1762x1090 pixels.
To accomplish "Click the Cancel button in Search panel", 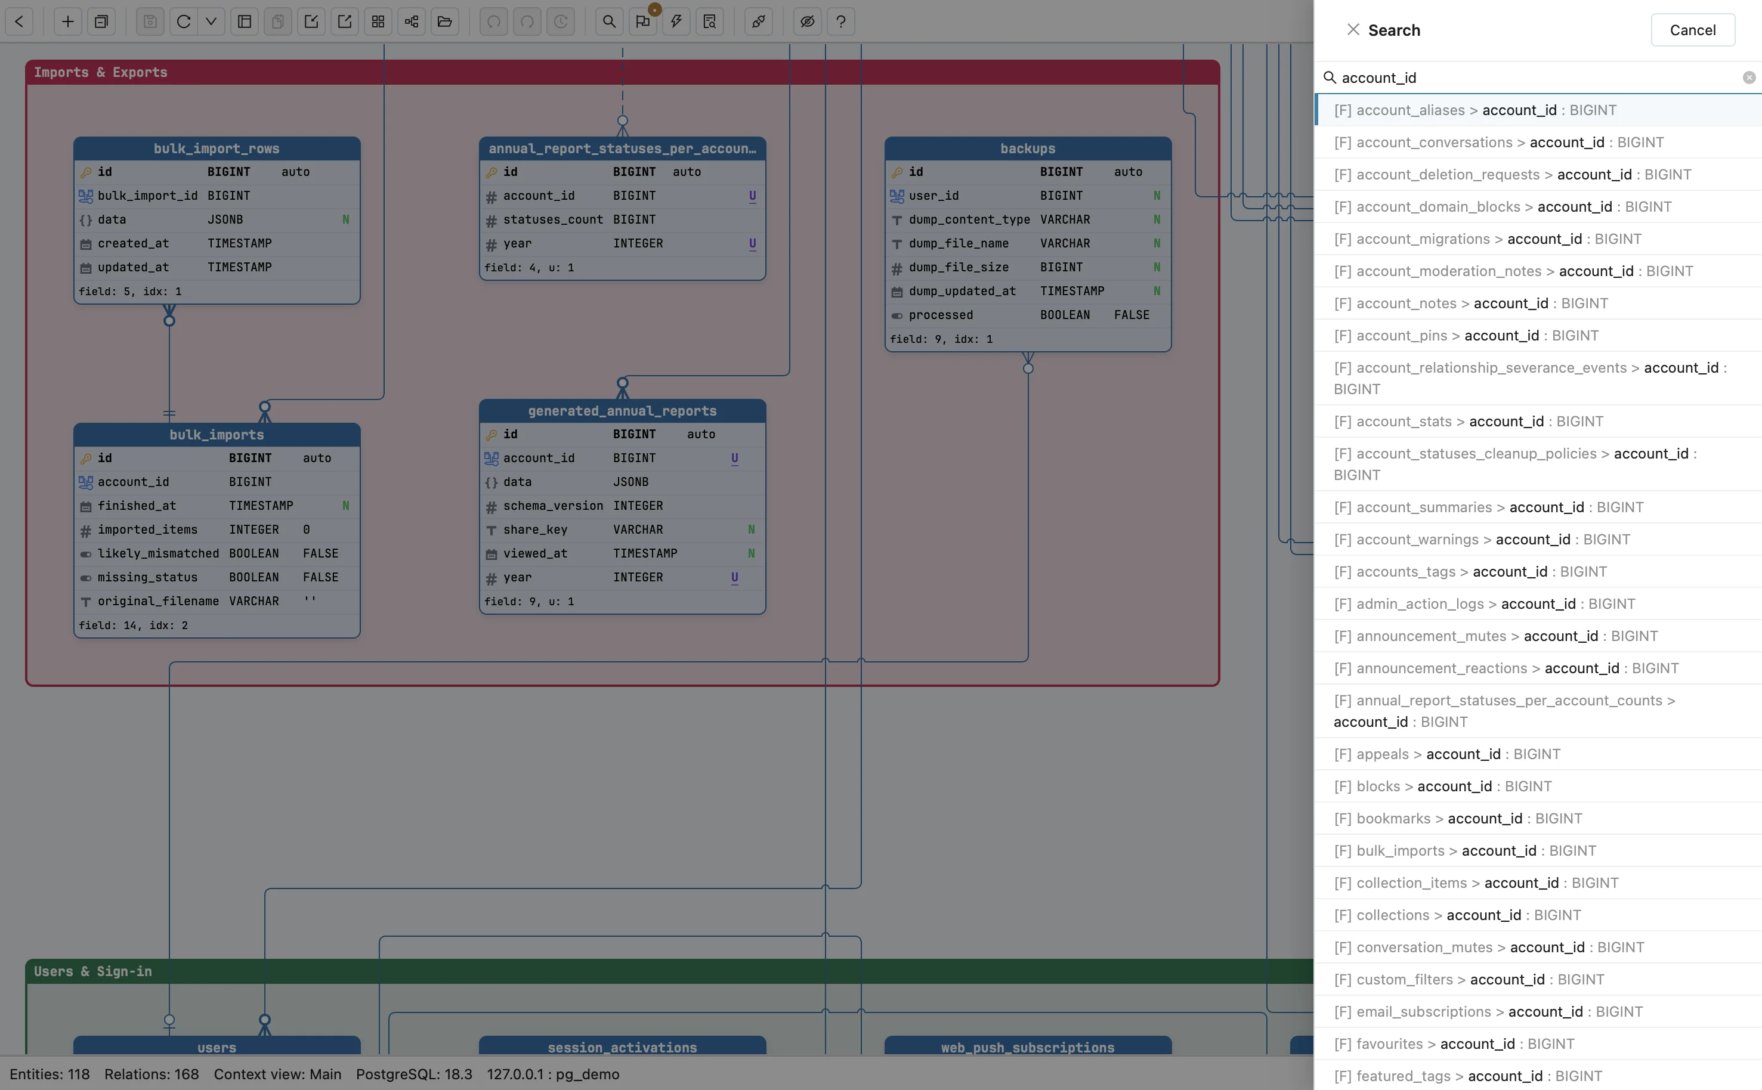I will [1692, 30].
